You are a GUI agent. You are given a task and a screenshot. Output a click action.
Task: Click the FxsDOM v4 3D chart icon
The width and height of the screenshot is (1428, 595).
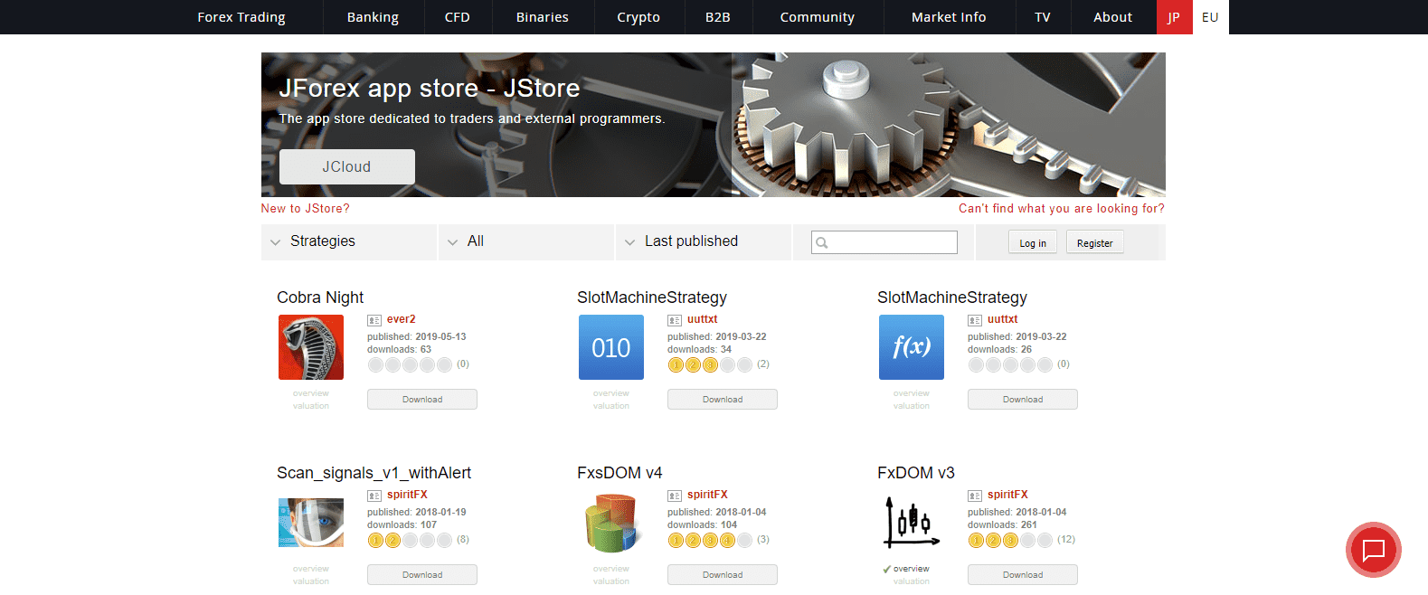(611, 523)
